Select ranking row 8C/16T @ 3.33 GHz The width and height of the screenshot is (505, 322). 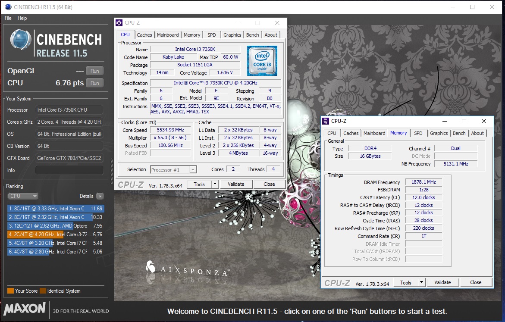click(x=55, y=209)
